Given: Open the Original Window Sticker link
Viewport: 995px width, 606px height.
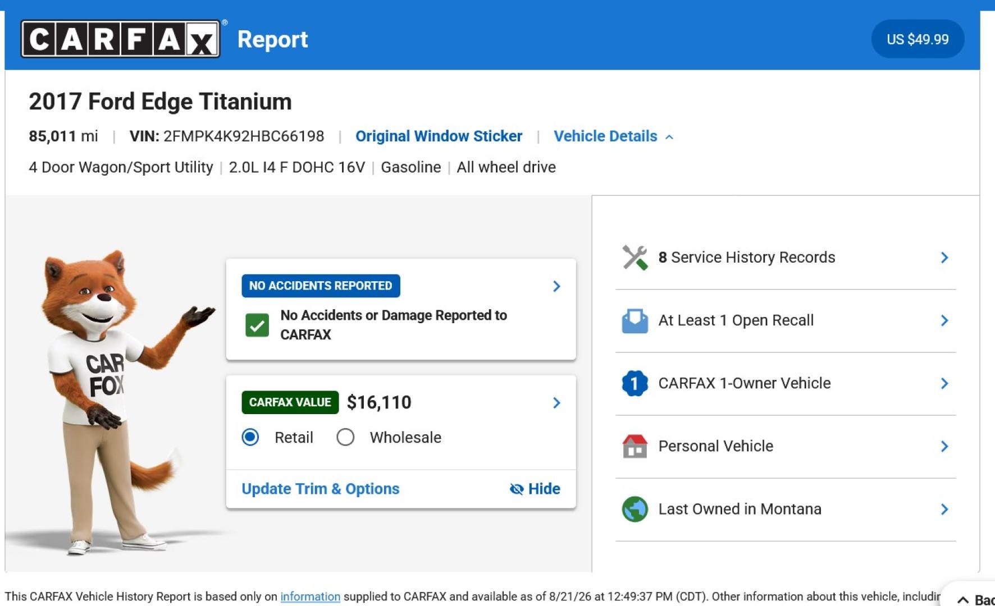Looking at the screenshot, I should tap(439, 136).
